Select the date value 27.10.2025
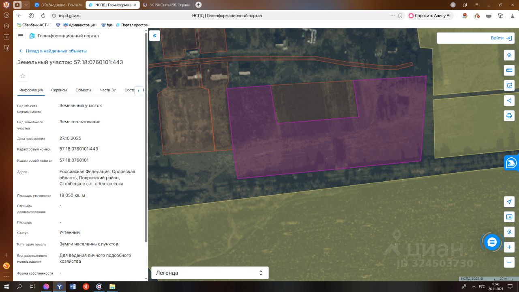Viewport: 519px width, 292px height. [71, 138]
